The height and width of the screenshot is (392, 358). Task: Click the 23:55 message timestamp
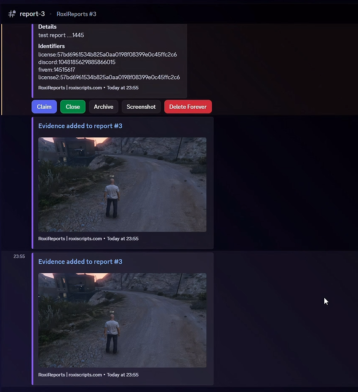(x=19, y=256)
